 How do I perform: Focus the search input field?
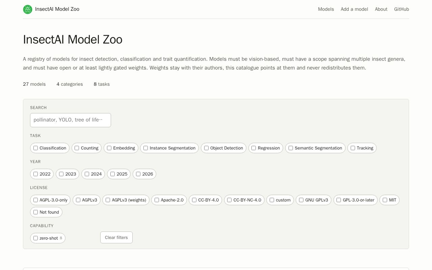coord(71,120)
